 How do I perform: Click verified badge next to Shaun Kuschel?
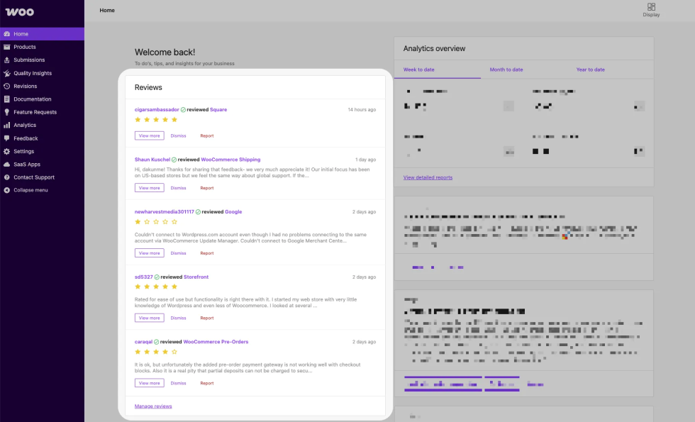(174, 160)
